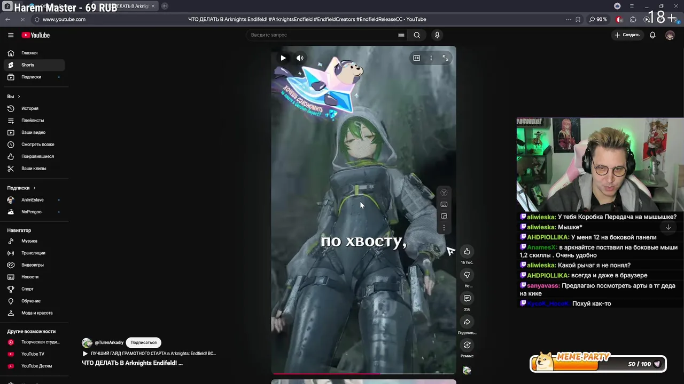Share the Short using the arrow icon
Screen dimensions: 684x384
(467, 322)
